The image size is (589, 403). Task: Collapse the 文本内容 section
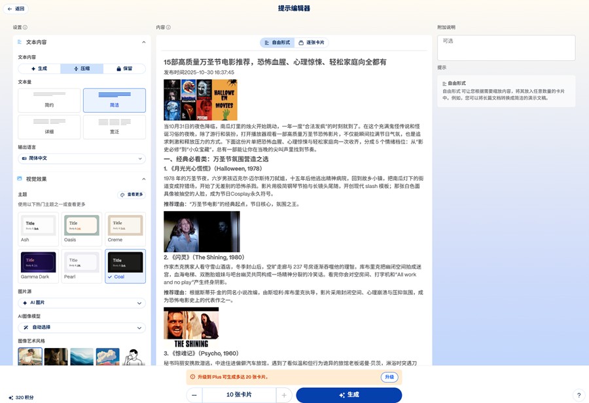coord(143,43)
